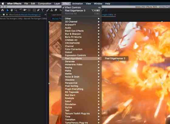Select the Clone Stamp tool
Image resolution: width=170 pixels, height=124 pixels.
pos(52,10)
